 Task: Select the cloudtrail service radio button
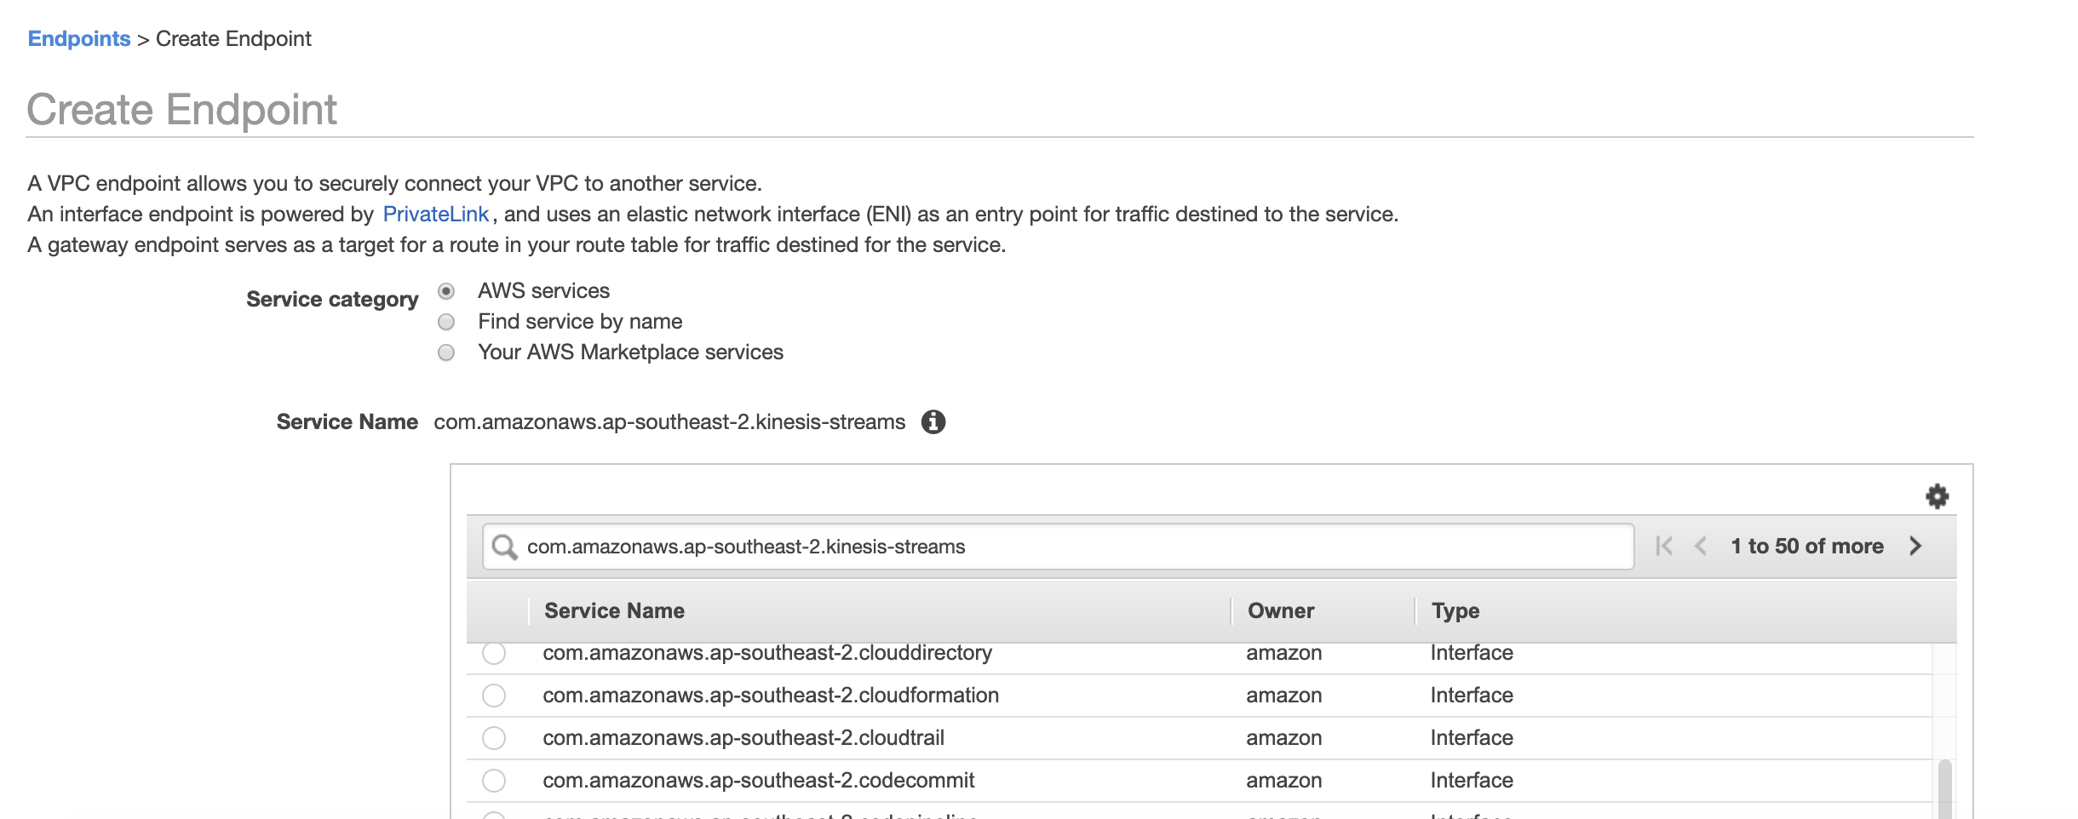494,738
